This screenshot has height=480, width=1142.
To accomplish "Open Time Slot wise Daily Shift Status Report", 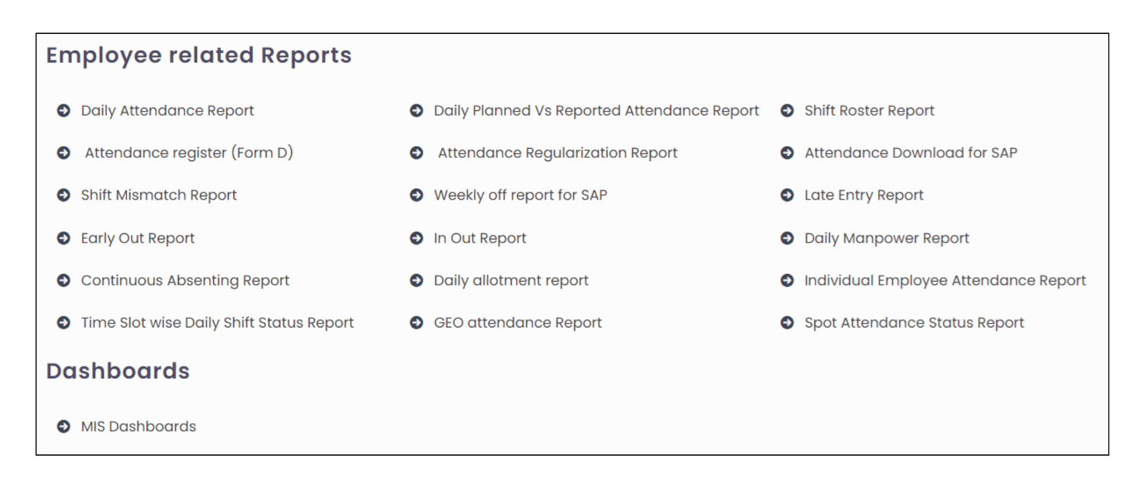I will (x=217, y=323).
